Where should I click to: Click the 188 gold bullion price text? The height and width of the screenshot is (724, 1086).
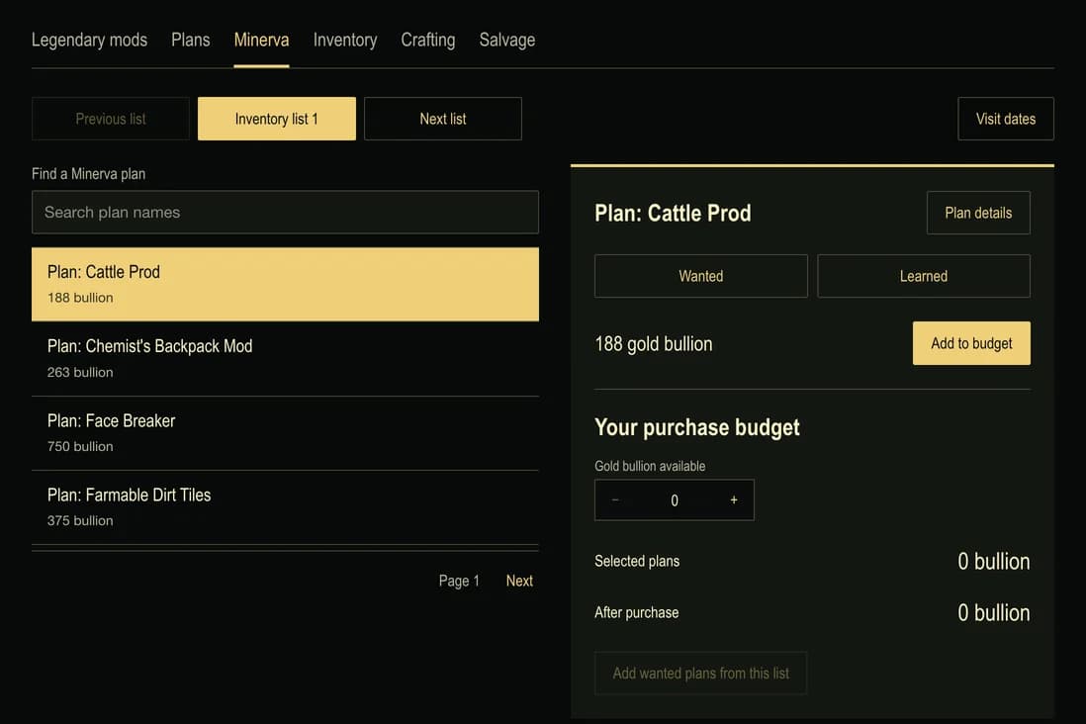[x=653, y=343]
